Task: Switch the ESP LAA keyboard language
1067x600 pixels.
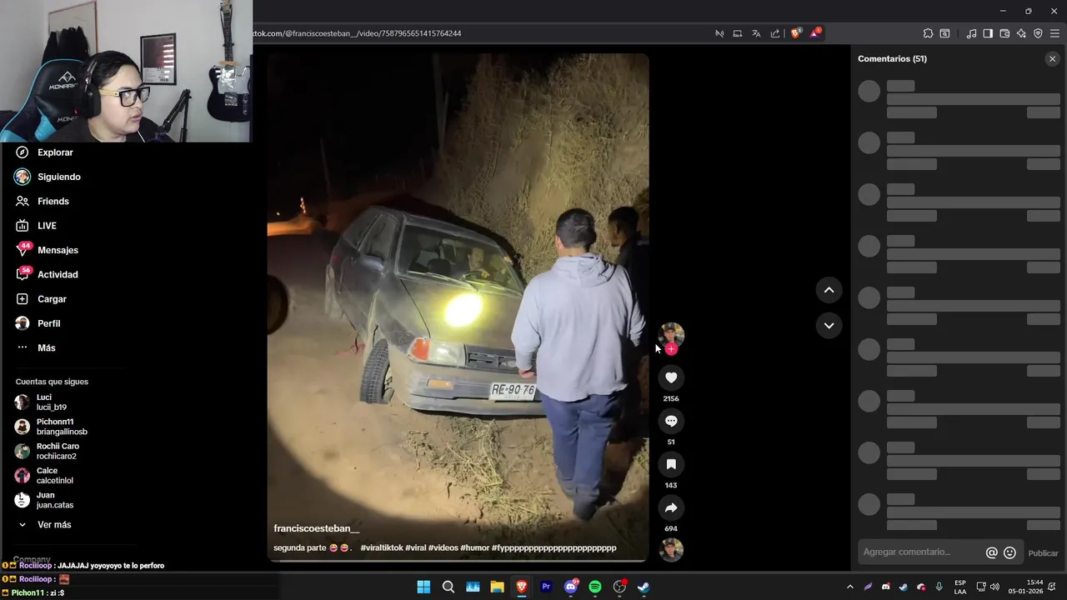Action: tap(960, 587)
